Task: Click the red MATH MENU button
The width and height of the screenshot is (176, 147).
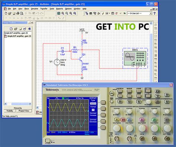Action: tap(123, 119)
